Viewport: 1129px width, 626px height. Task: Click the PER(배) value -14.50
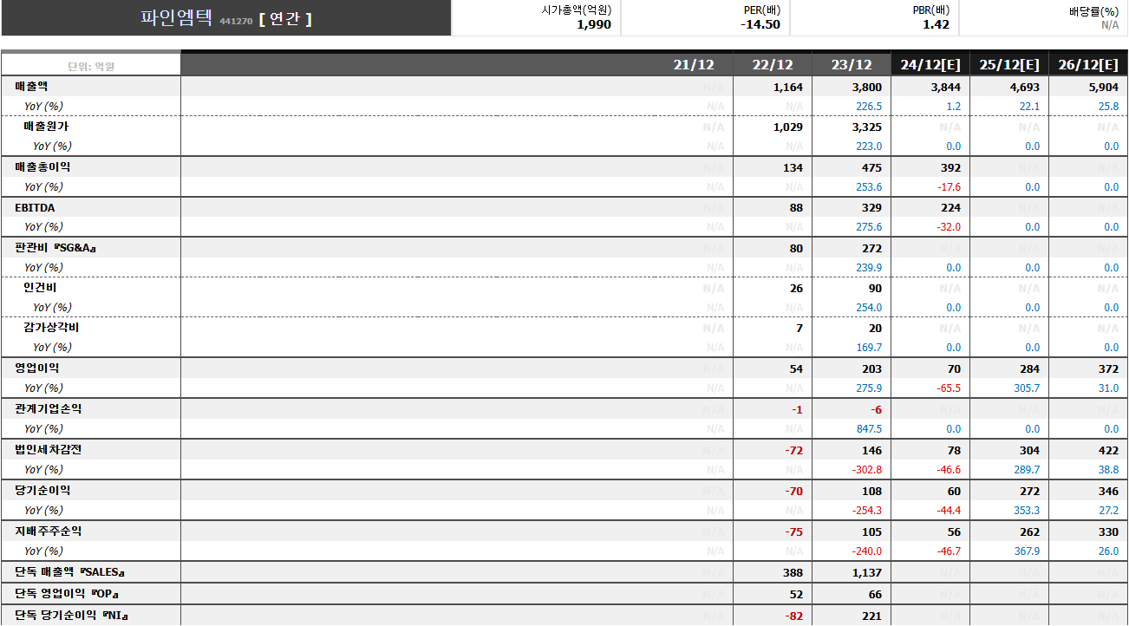pos(760,25)
